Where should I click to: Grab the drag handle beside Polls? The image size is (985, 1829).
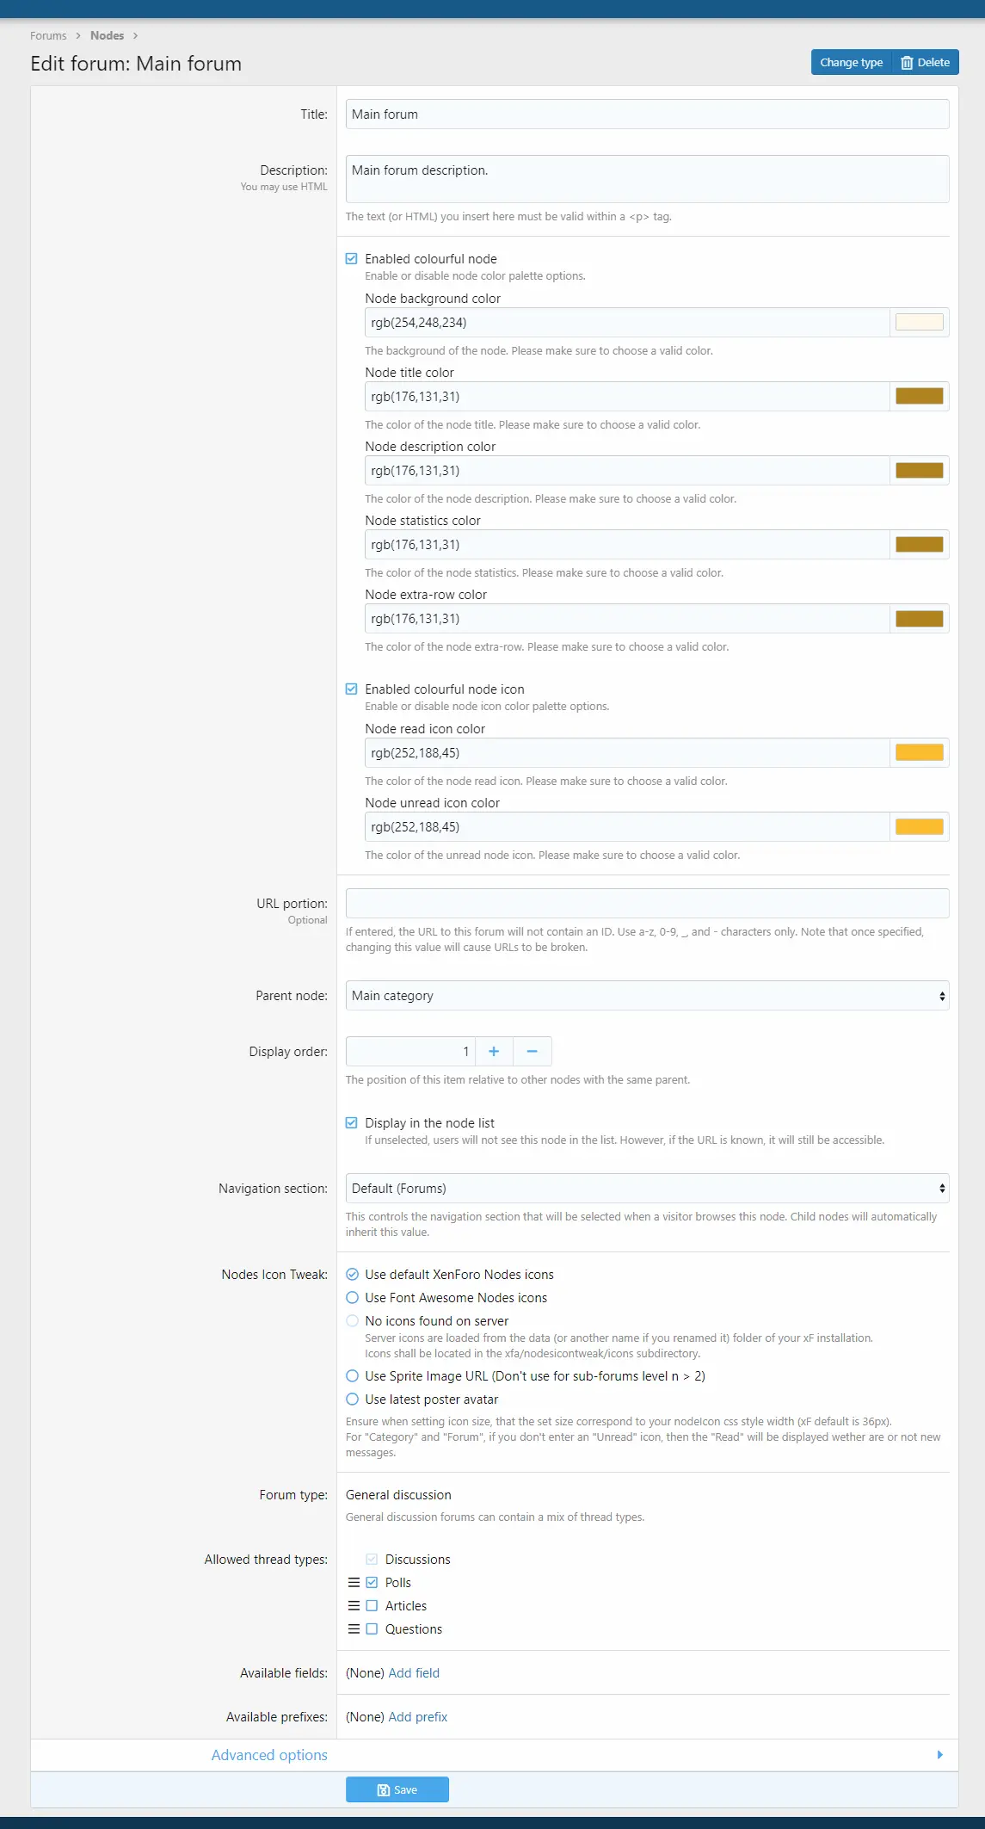[354, 1583]
